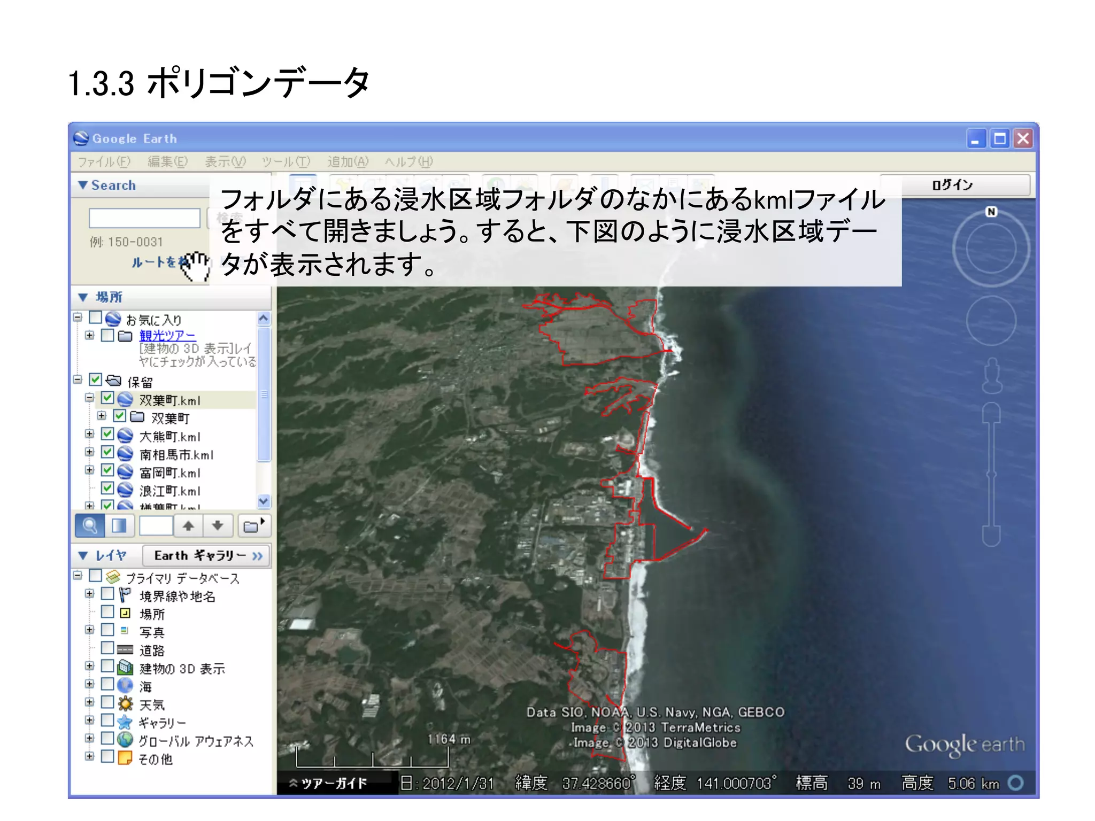Viewport: 1095px width, 821px height.
Task: Click the look-around compass ring
Action: (991, 249)
